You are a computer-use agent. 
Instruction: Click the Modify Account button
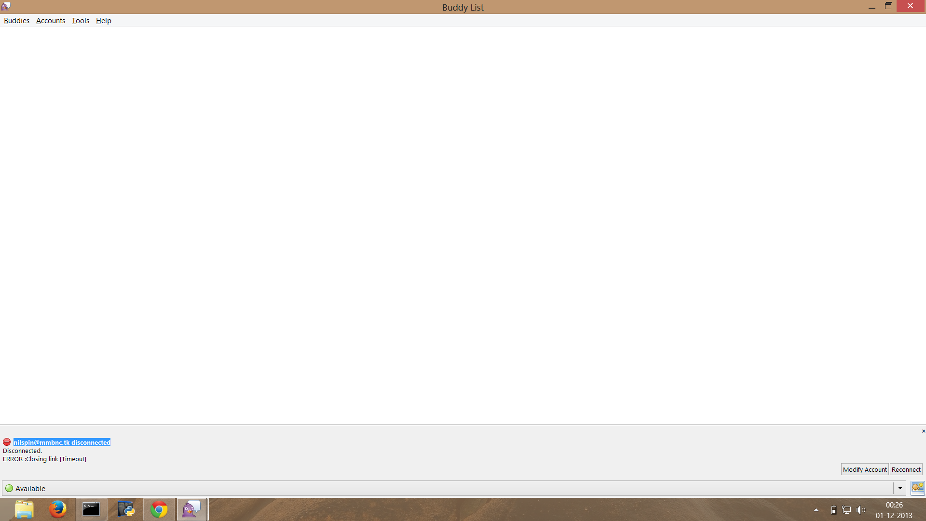pos(865,469)
